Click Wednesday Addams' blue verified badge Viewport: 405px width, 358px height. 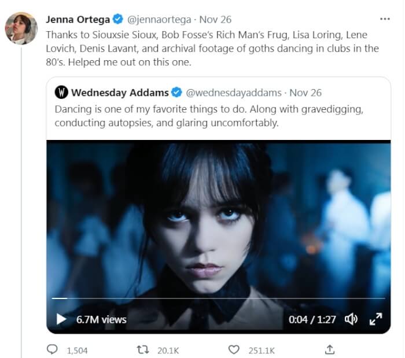pyautogui.click(x=177, y=93)
